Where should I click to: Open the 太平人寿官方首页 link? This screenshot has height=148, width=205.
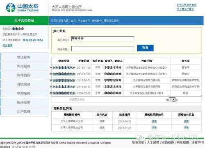pyautogui.click(x=187, y=5)
